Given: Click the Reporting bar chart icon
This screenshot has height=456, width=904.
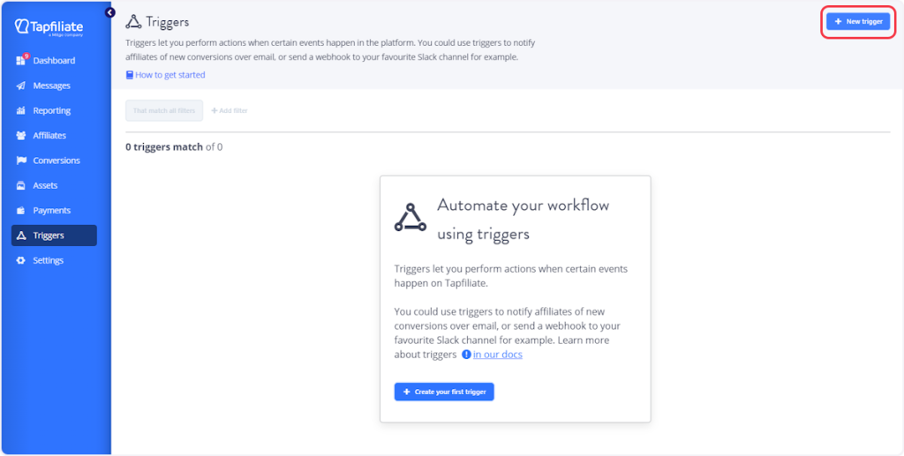Looking at the screenshot, I should [21, 111].
